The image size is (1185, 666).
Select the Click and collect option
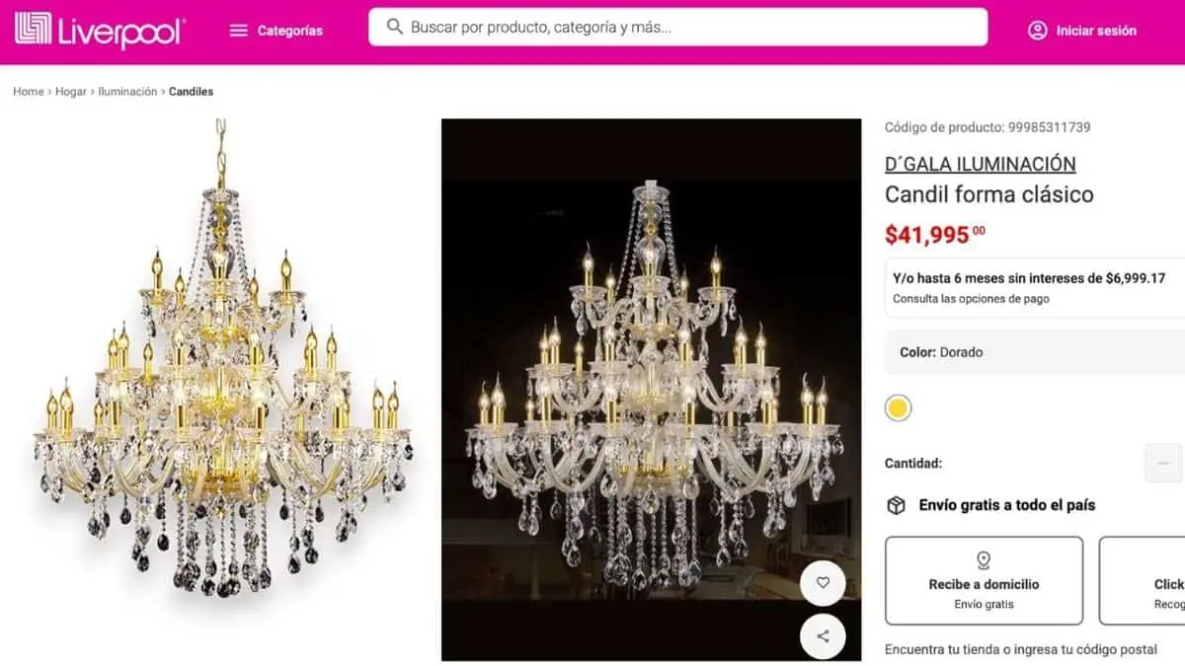pyautogui.click(x=1143, y=581)
